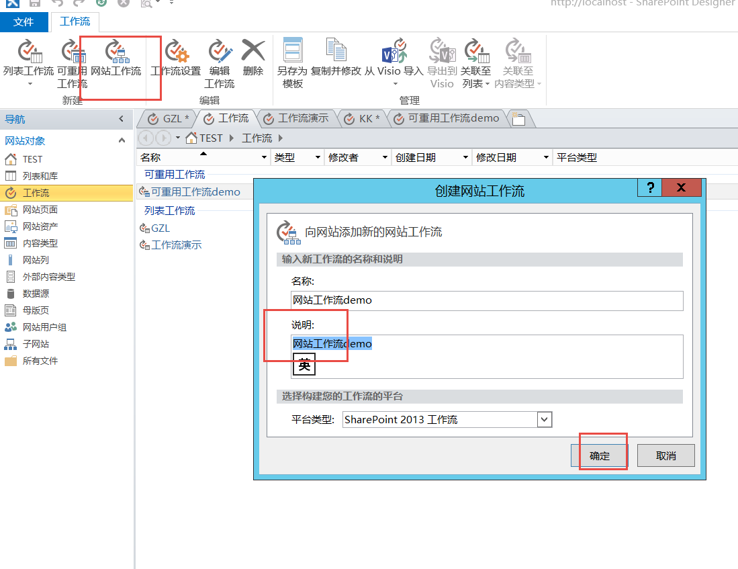Switch to the KK * document tab
Screen dimensions: 738x569
tap(361, 119)
